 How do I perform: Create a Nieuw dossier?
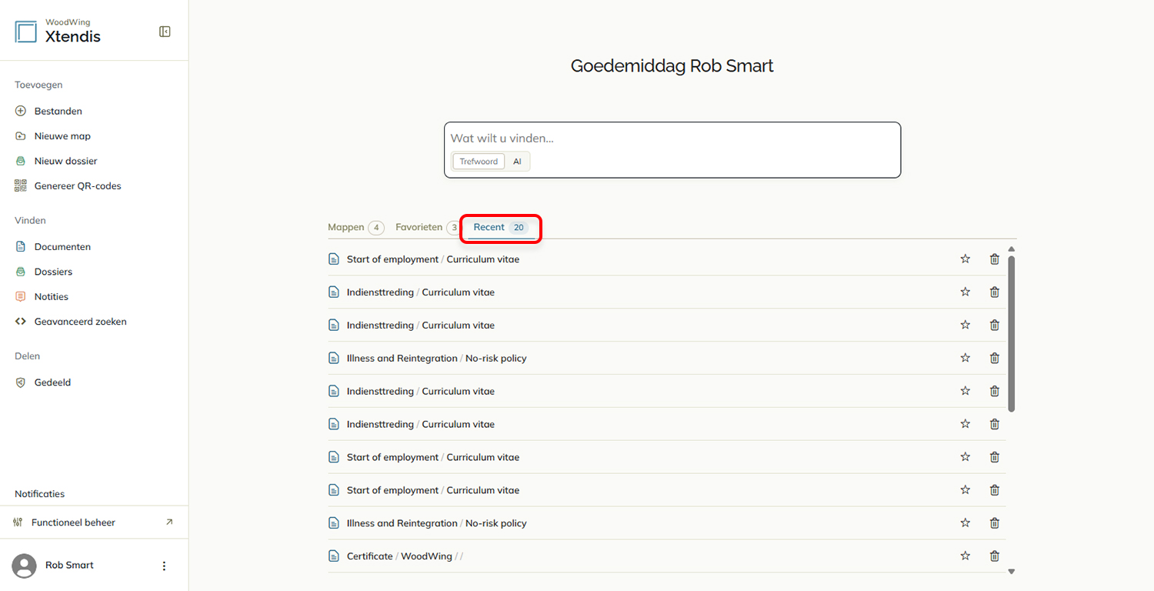point(56,161)
